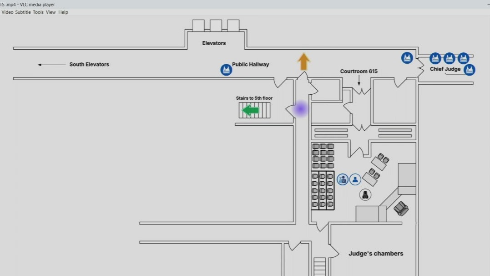Click the camera icon near the Courtroom 615 doorway
This screenshot has height=276, width=490.
tap(407, 58)
